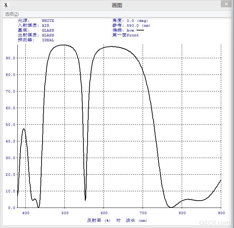This screenshot has height=228, width=234.
Task: Click the 画图 window title
Action: point(117,5)
